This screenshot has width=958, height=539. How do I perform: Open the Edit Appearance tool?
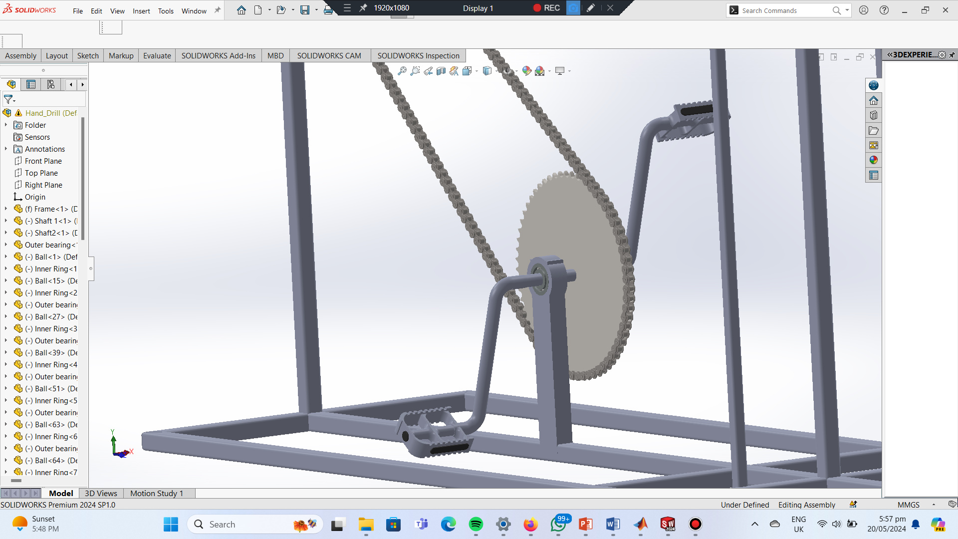527,71
